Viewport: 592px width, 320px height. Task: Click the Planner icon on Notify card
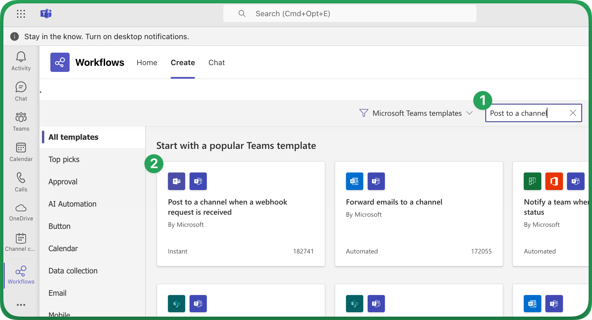533,181
